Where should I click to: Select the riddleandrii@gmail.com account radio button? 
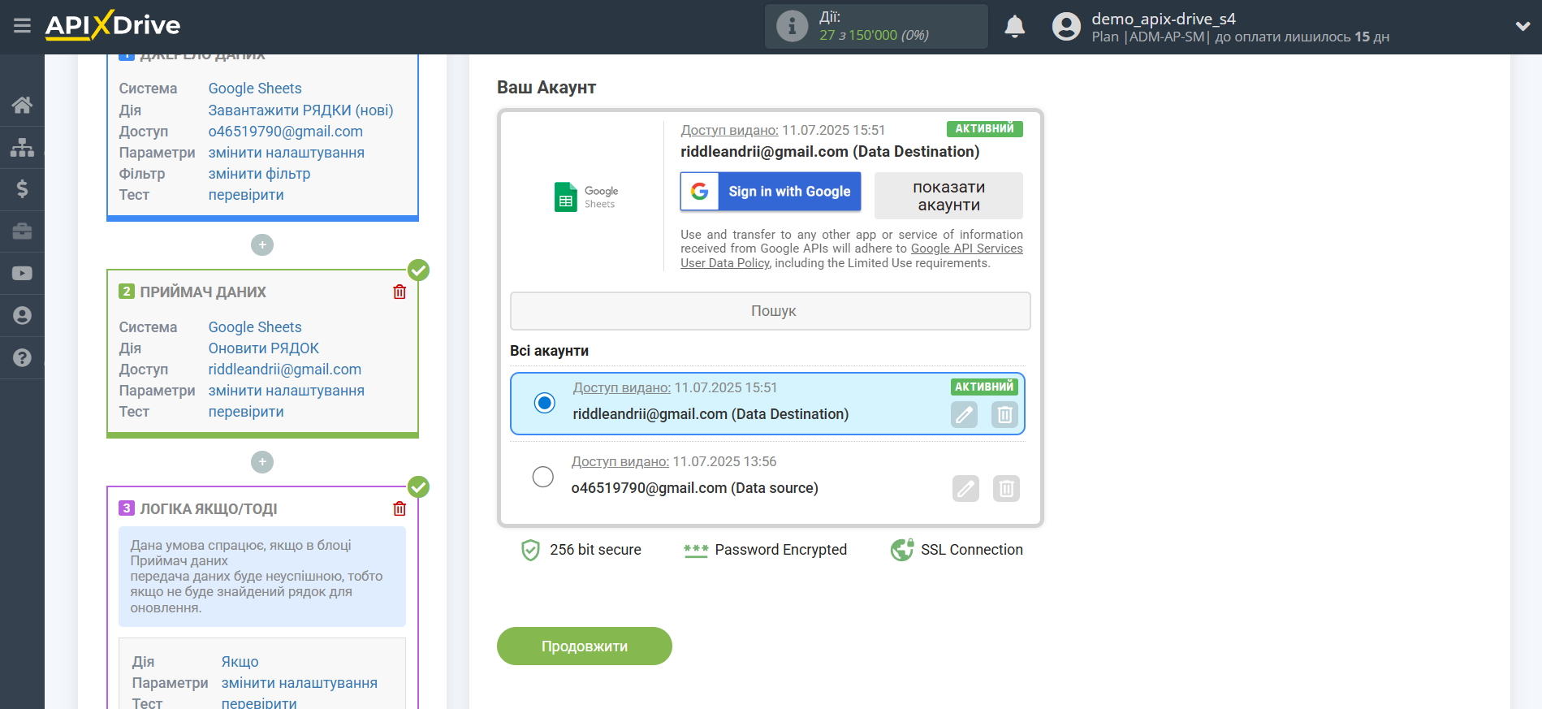tap(545, 403)
